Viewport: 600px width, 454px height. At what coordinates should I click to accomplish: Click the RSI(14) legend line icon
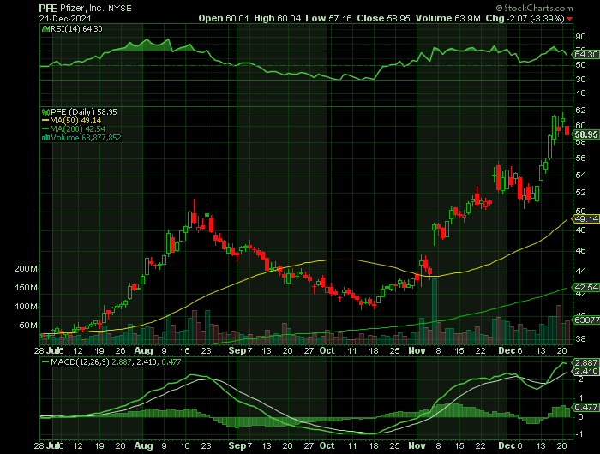pyautogui.click(x=45, y=28)
